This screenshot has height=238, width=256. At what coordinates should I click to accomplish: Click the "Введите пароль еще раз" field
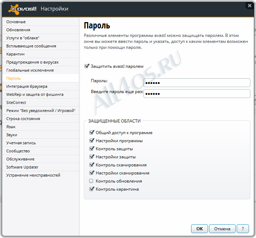(197, 93)
